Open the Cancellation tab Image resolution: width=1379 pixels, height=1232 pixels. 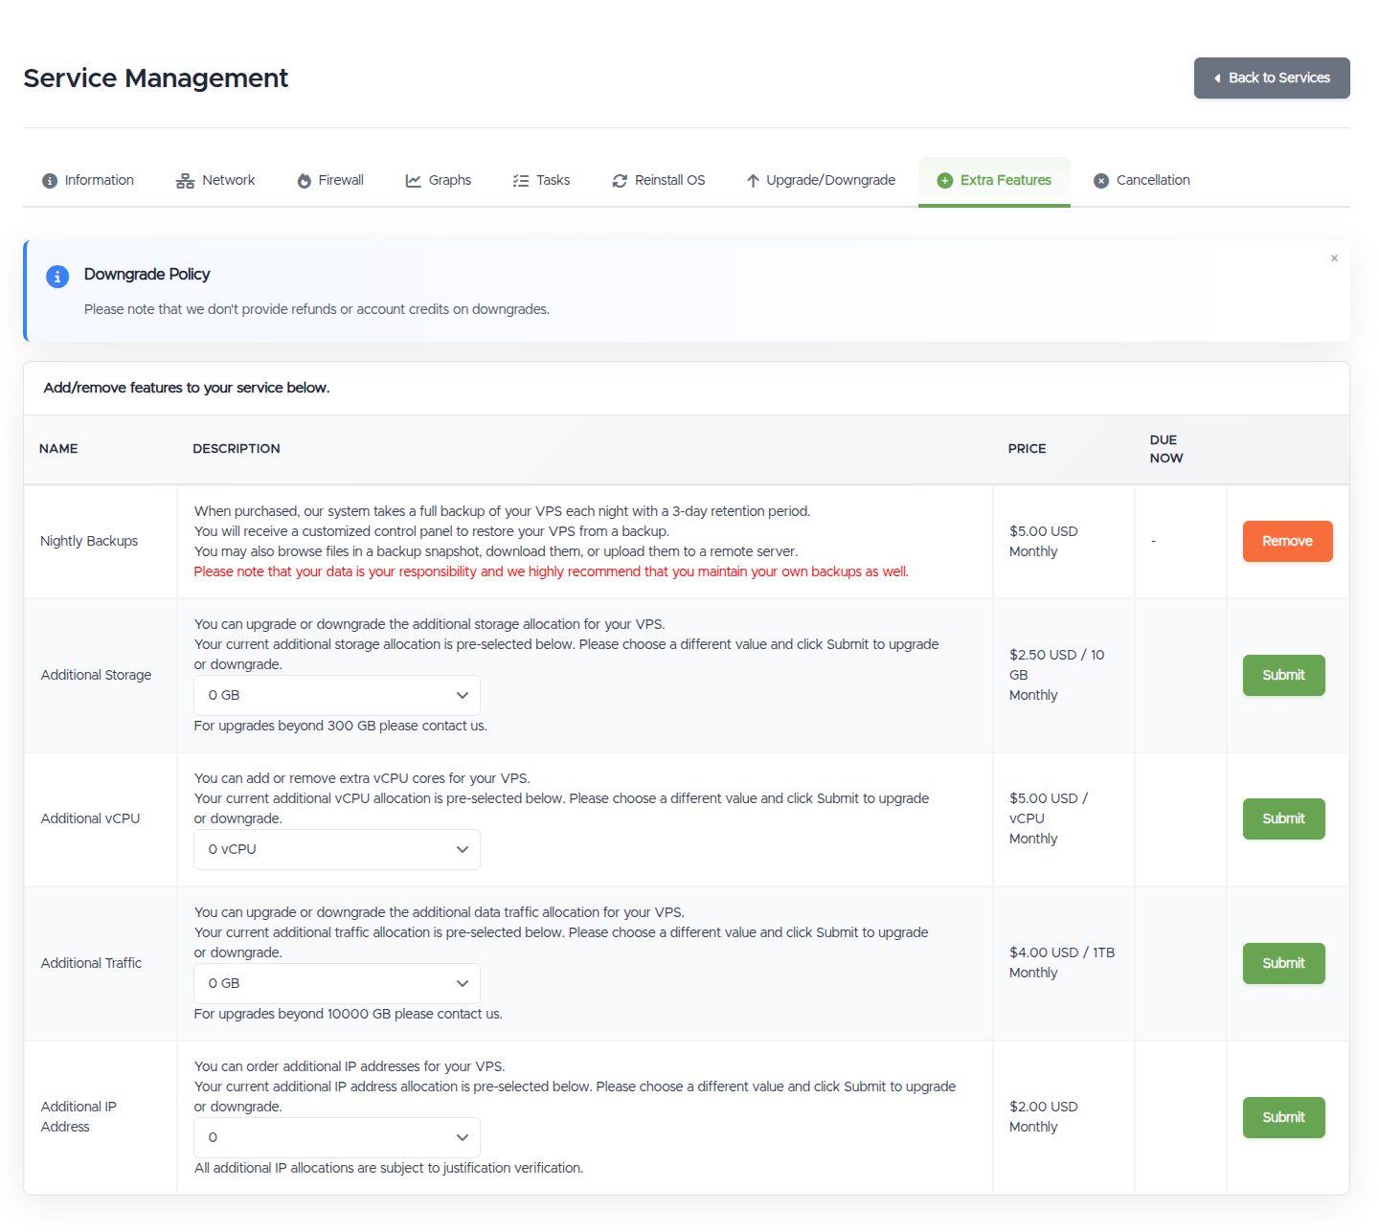pyautogui.click(x=1142, y=181)
